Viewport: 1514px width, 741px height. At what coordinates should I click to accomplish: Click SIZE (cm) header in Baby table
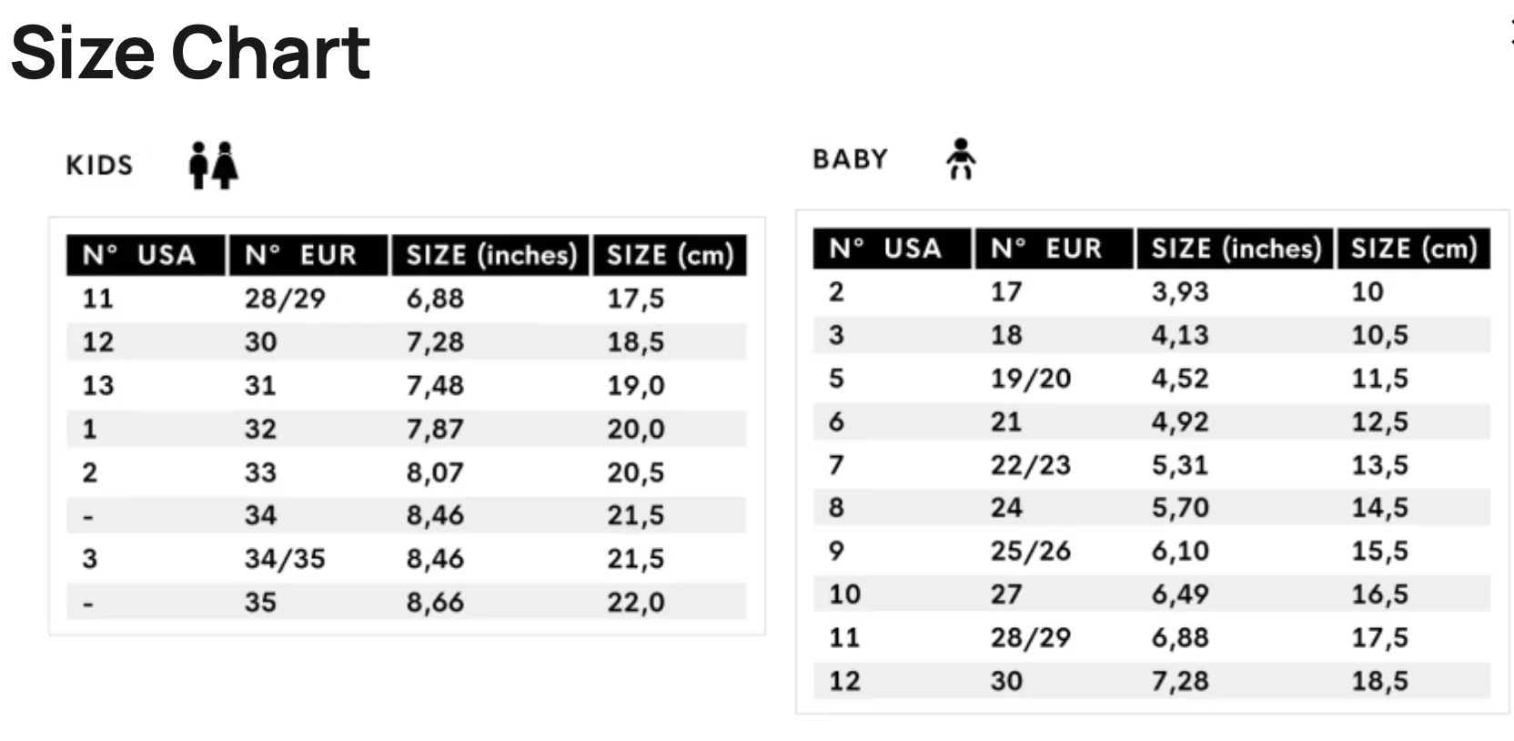[x=1413, y=249]
